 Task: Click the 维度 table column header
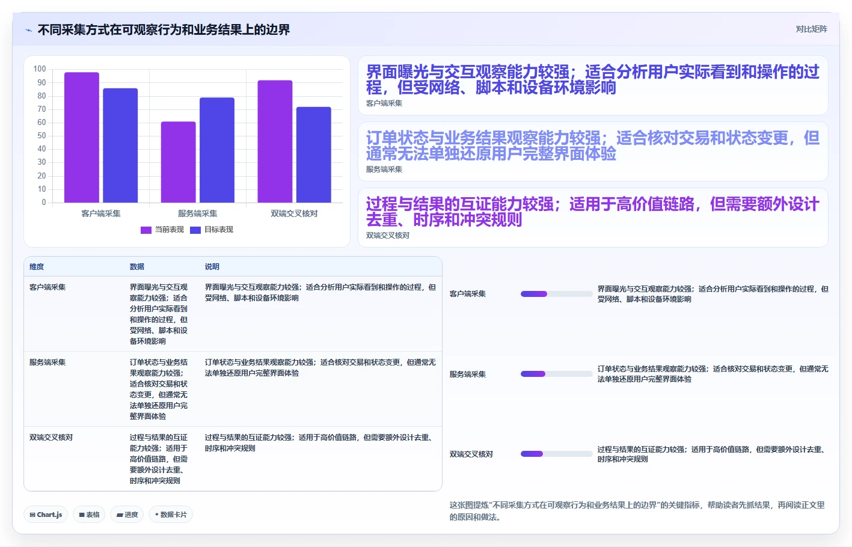pos(37,267)
